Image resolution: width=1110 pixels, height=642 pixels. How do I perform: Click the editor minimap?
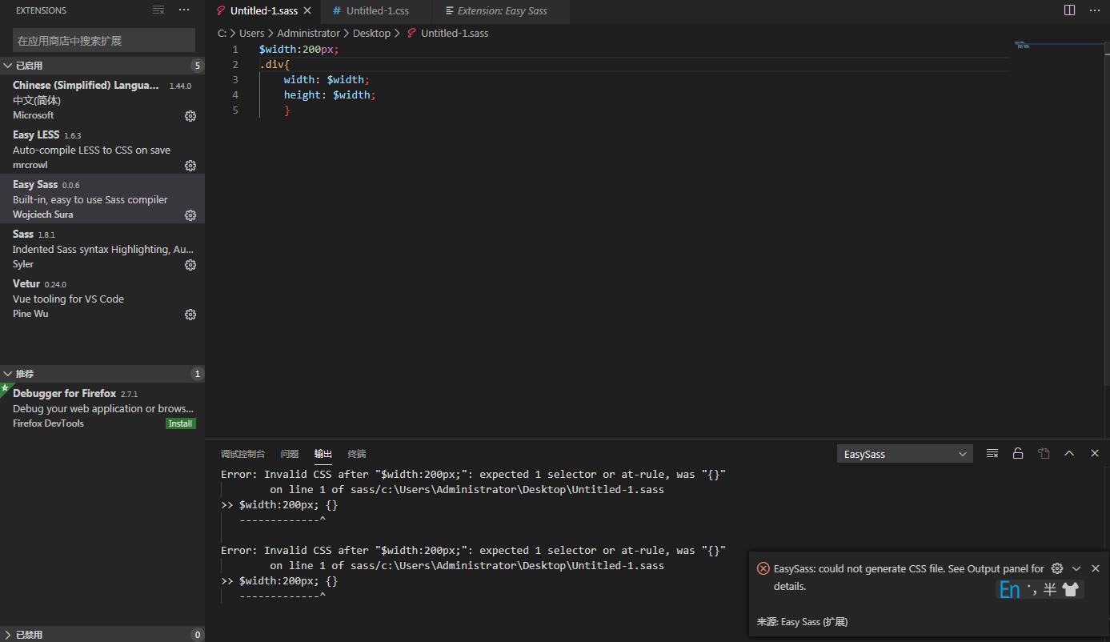point(1023,45)
